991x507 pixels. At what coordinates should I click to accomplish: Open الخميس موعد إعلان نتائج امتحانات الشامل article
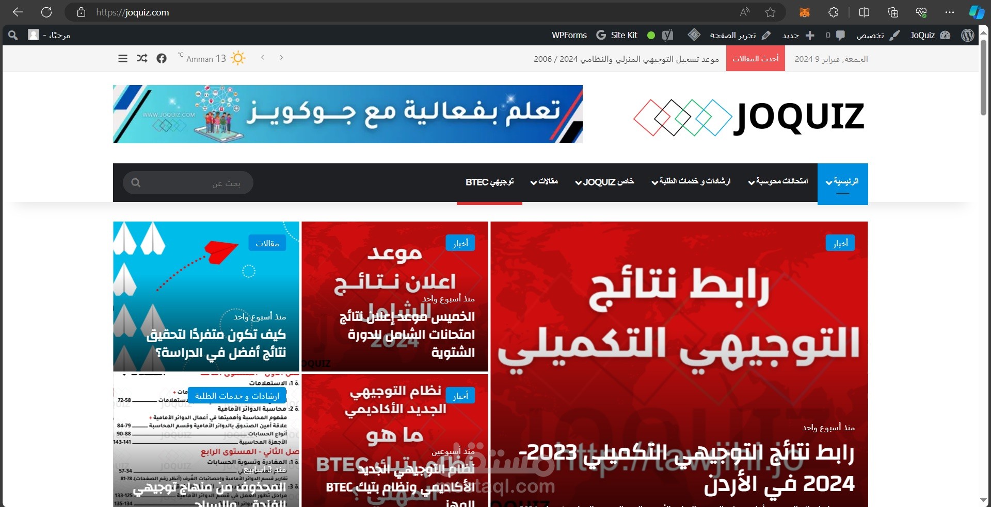(x=407, y=334)
